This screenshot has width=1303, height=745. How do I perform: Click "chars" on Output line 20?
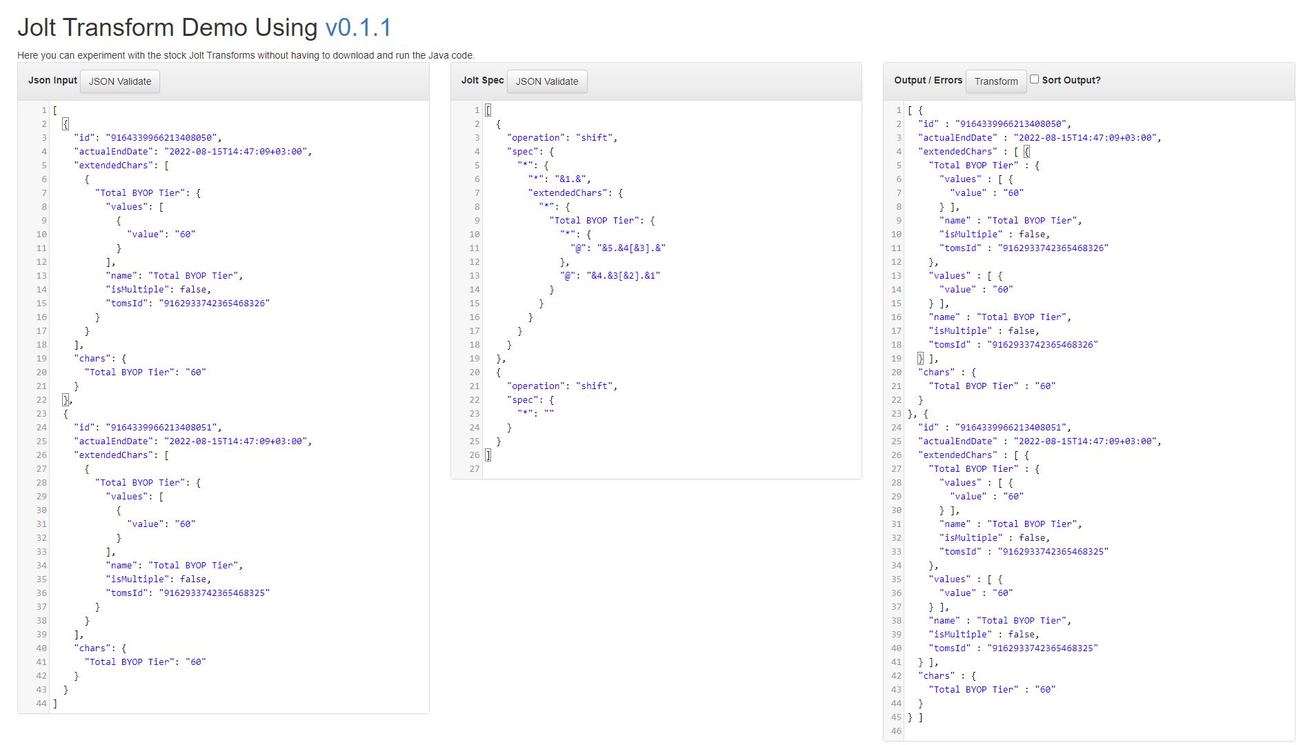[937, 372]
